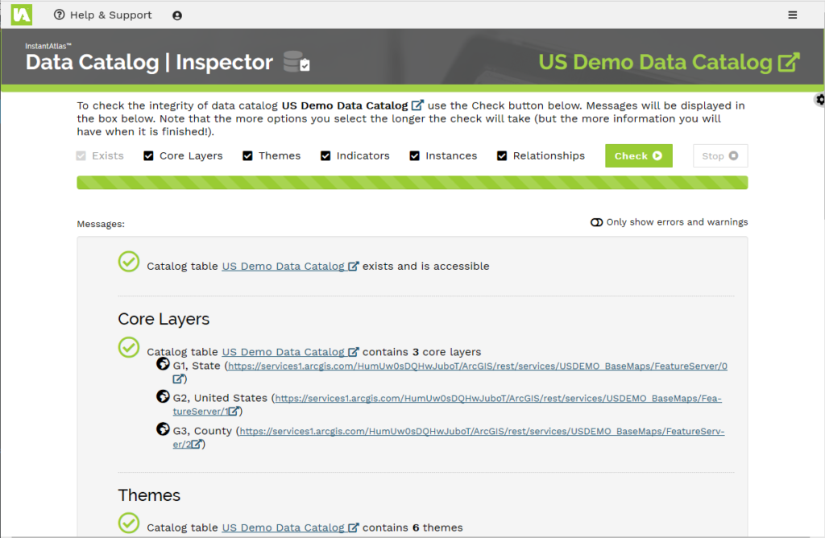The width and height of the screenshot is (825, 538).
Task: Open Help & Support
Action: [x=103, y=15]
